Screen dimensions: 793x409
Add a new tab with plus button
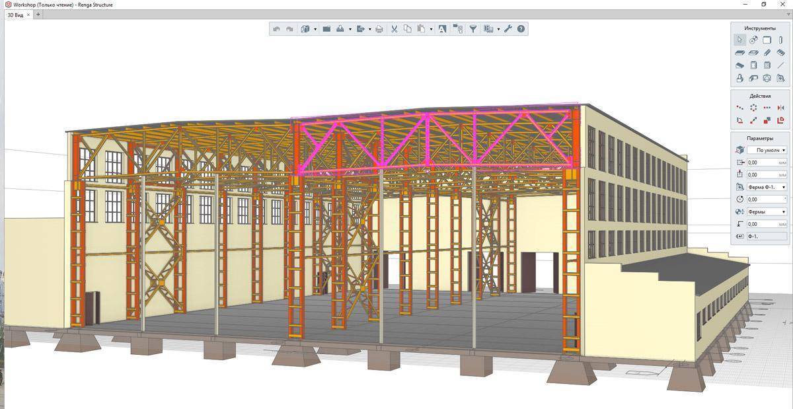pos(38,14)
